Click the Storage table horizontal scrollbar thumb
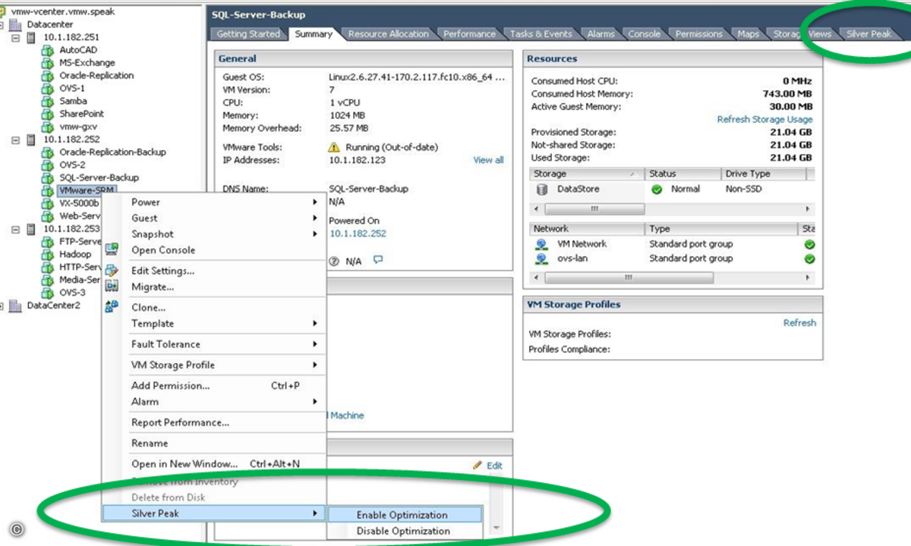911x546 pixels. [594, 209]
